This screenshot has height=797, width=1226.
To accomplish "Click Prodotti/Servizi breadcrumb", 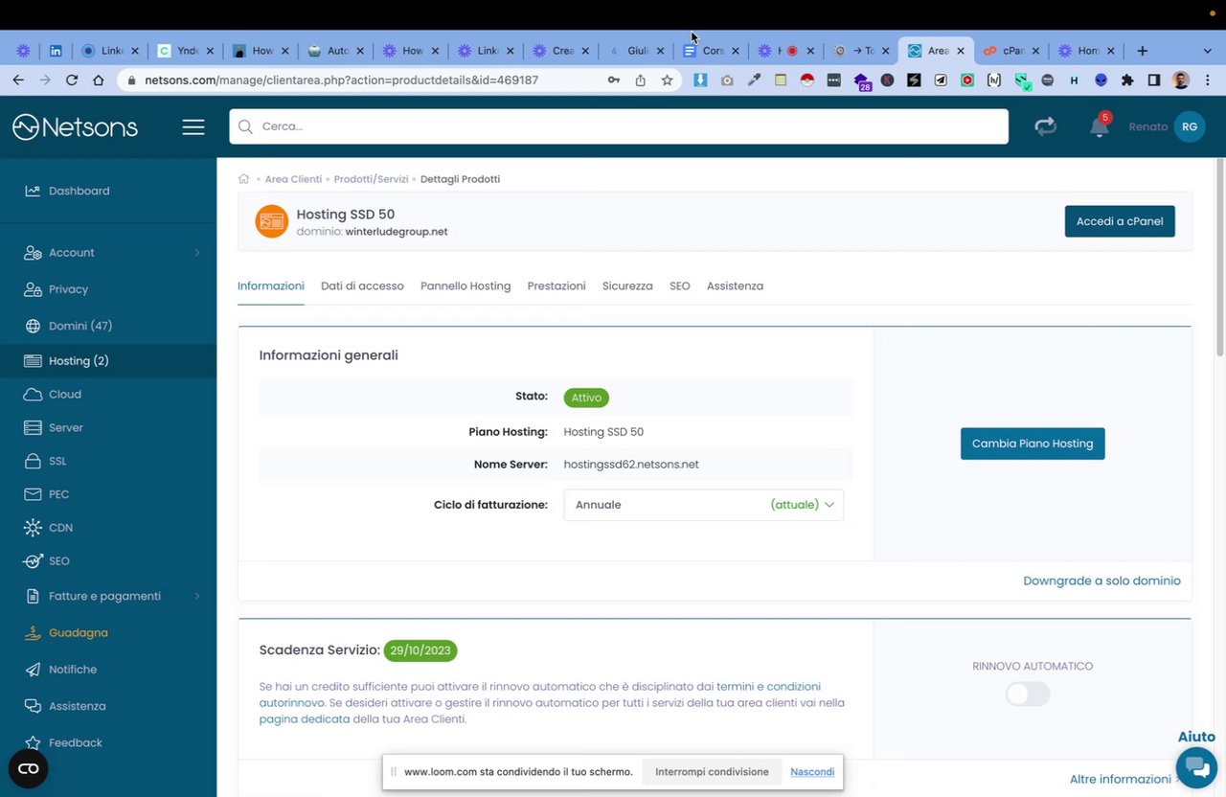I will point(371,179).
